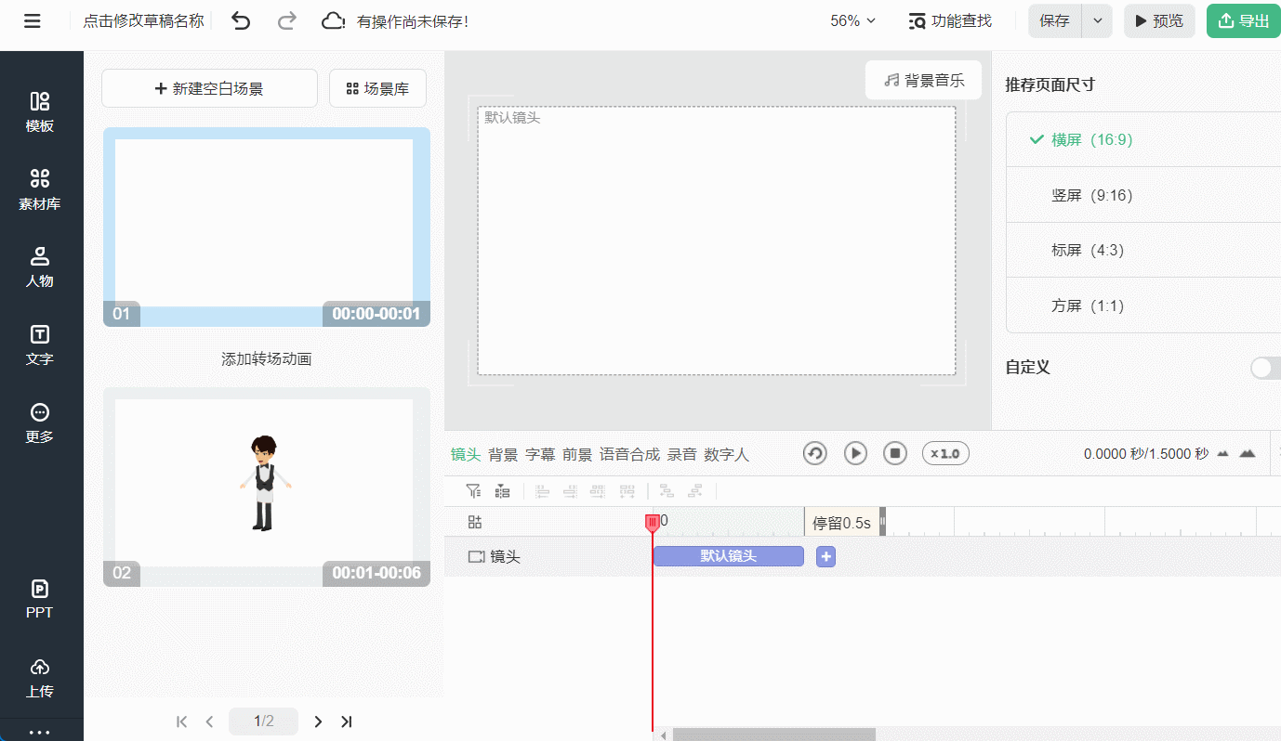Image resolution: width=1281 pixels, height=741 pixels.
Task: Click the timeline horizontal scrollbar
Action: point(774,734)
